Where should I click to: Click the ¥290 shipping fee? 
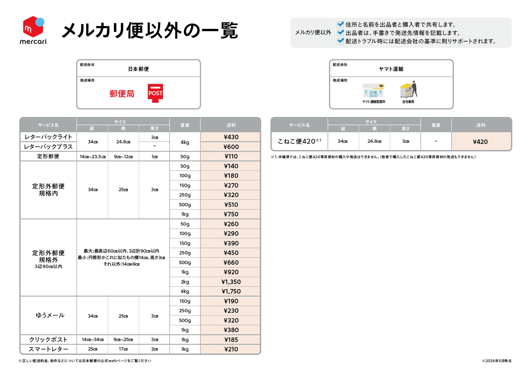tap(231, 234)
